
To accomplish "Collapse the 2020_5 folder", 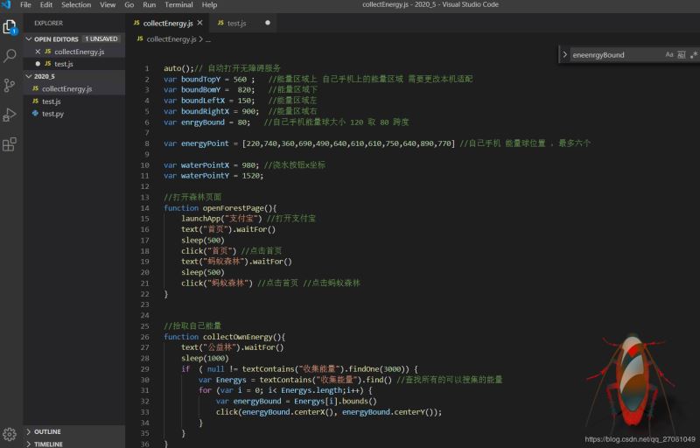I will click(x=45, y=76).
